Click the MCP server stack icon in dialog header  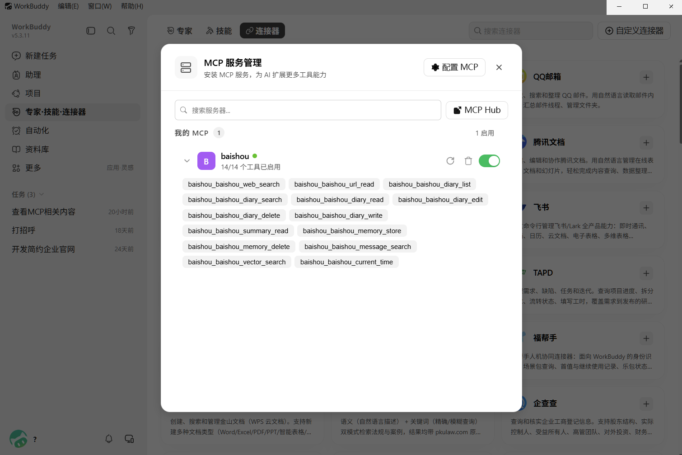186,67
